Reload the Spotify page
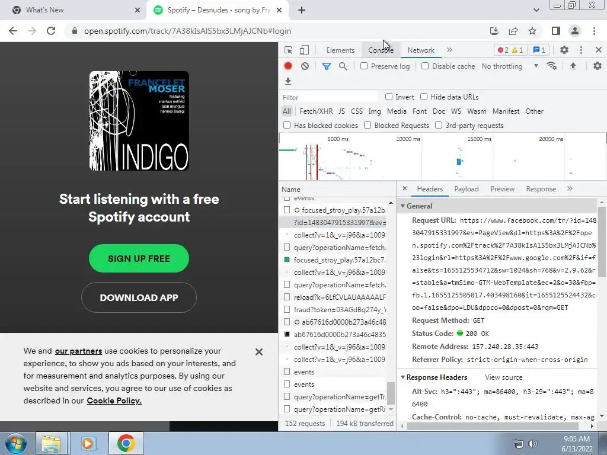The width and height of the screenshot is (607, 455). [51, 31]
